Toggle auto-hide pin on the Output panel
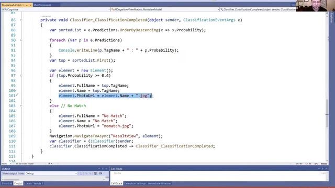 (103, 169)
